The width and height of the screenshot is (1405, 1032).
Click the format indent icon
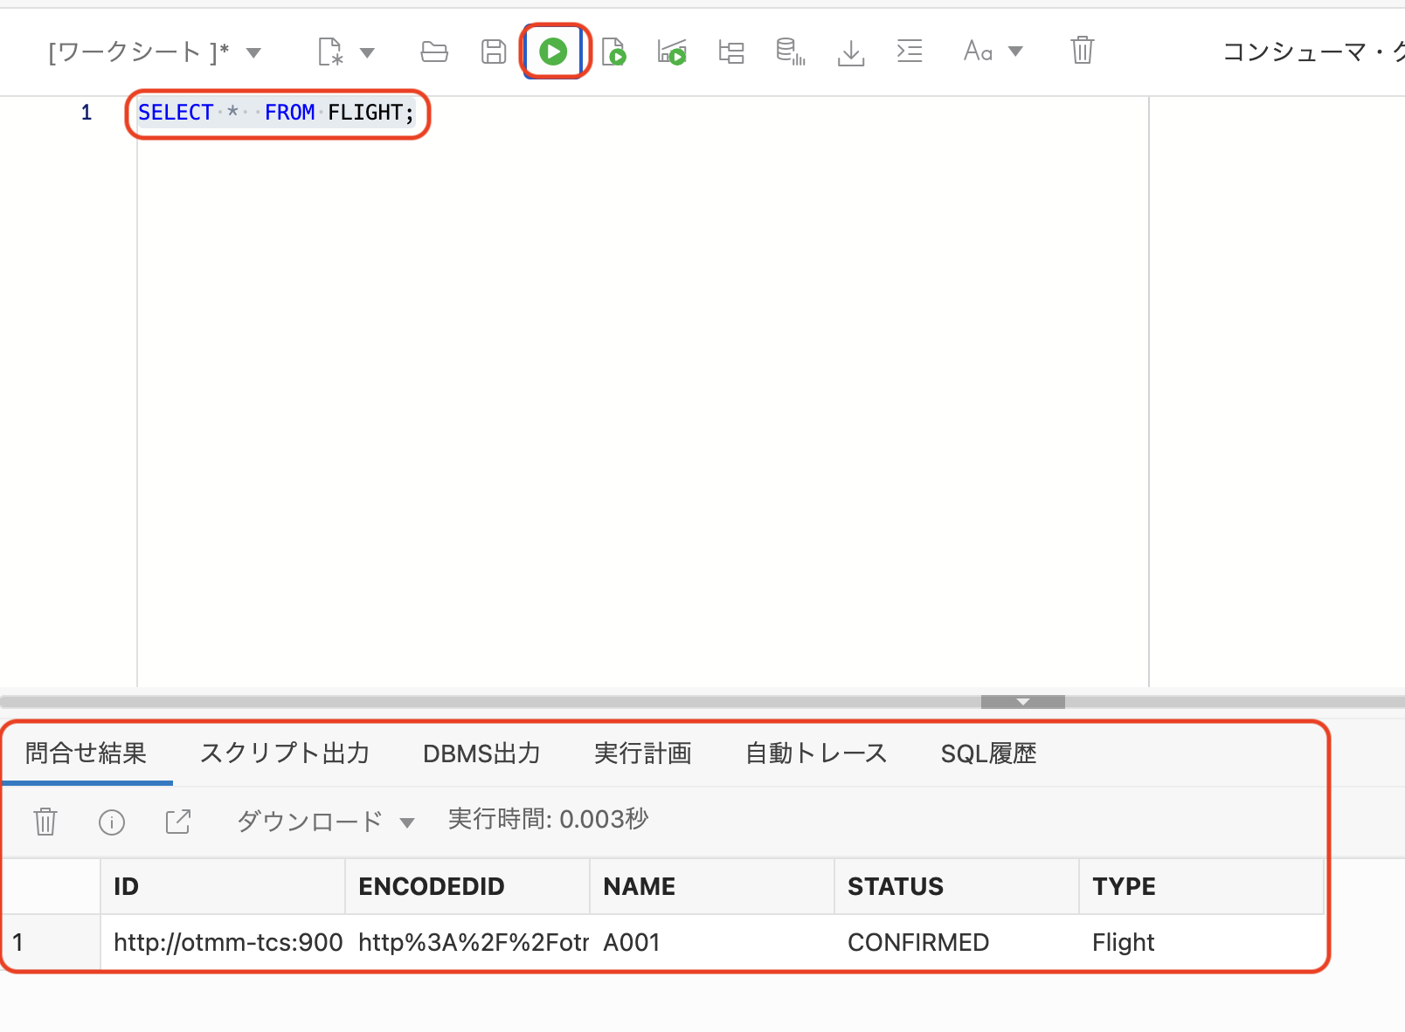(x=910, y=52)
